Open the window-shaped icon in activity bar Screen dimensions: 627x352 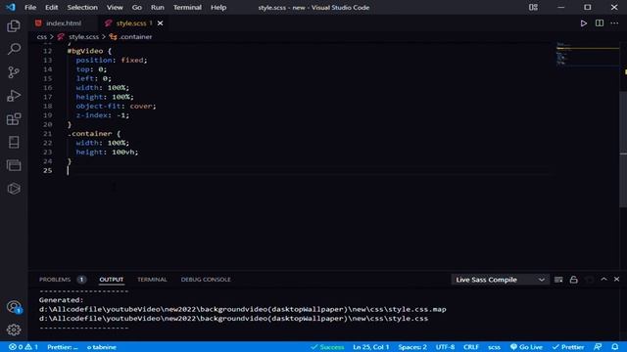14,165
